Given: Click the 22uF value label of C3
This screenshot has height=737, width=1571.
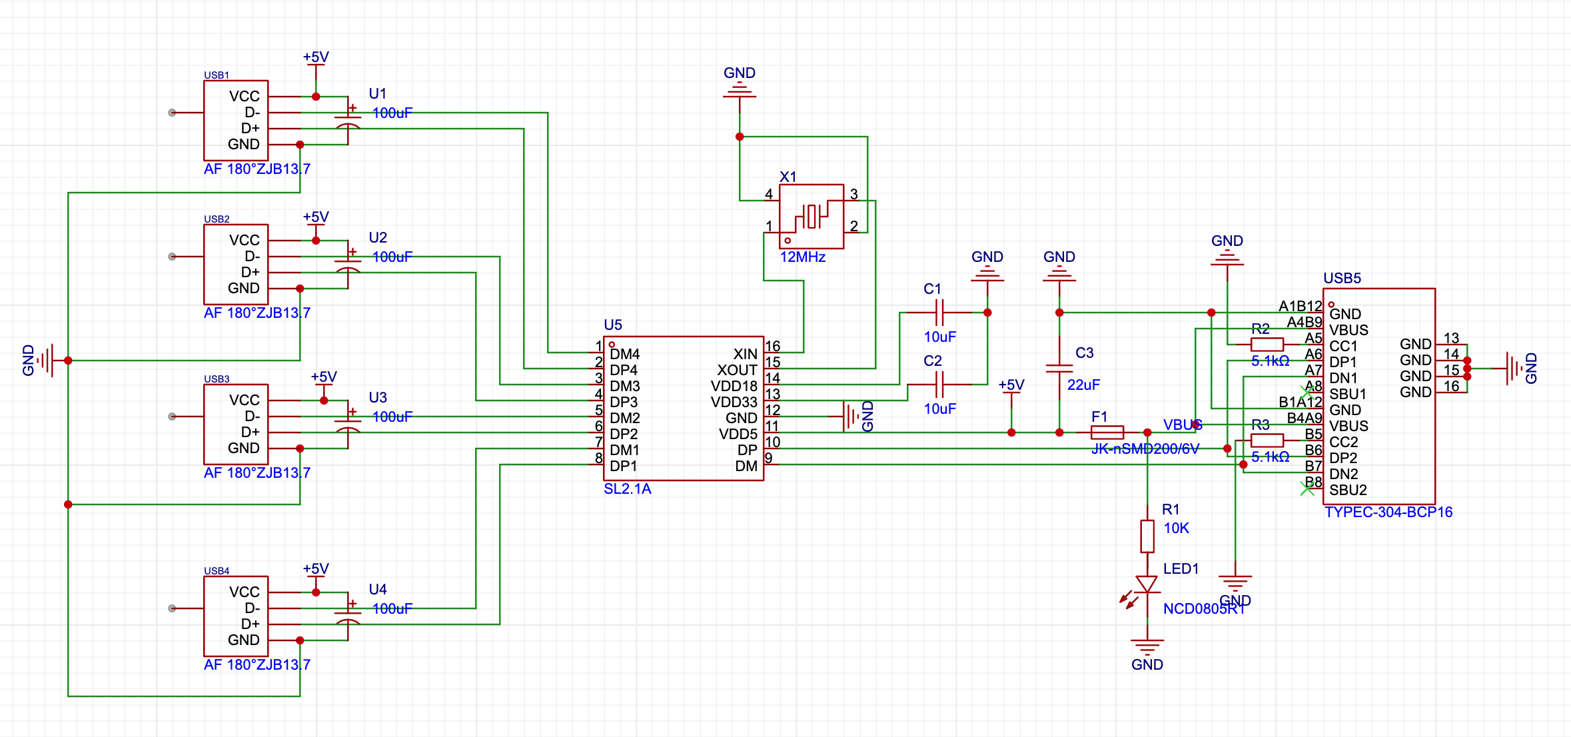Looking at the screenshot, I should click(1083, 384).
